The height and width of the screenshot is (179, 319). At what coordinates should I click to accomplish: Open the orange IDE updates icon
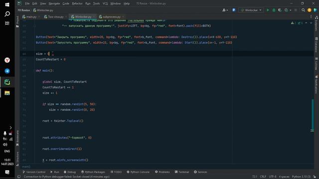(x=309, y=10)
